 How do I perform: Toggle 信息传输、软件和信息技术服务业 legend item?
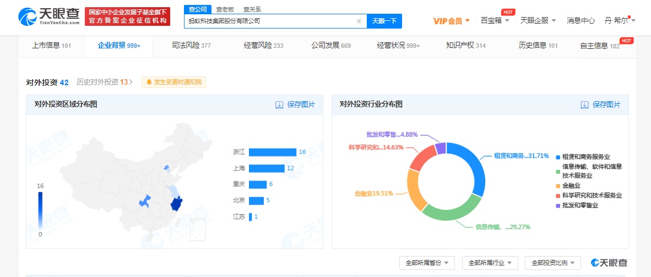[589, 171]
